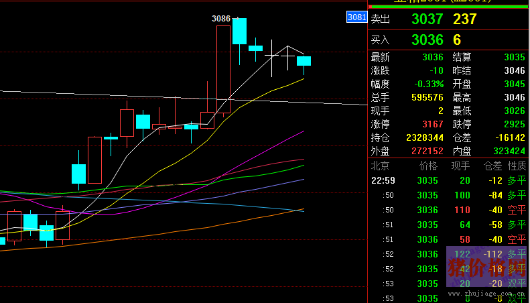Click the 价格 column header
The height and width of the screenshot is (303, 530).
pyautogui.click(x=428, y=166)
